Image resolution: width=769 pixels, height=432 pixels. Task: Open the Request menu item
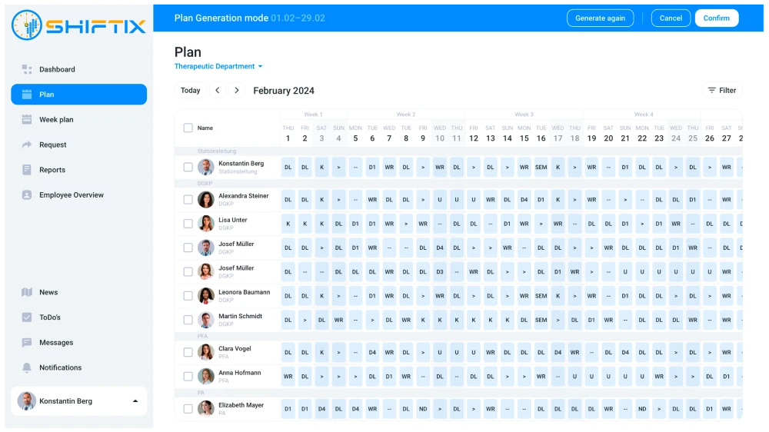pos(79,145)
